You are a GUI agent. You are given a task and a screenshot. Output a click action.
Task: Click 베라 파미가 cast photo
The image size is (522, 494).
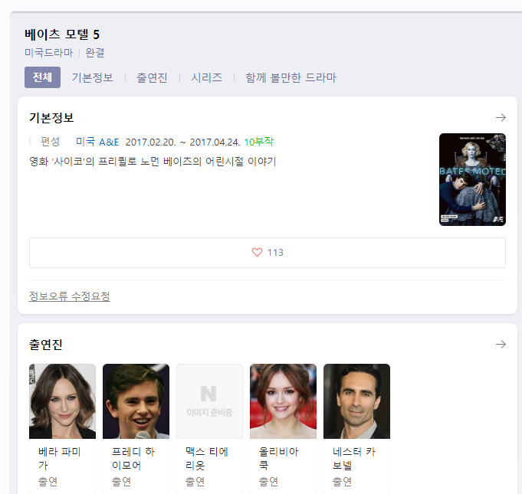coord(62,401)
